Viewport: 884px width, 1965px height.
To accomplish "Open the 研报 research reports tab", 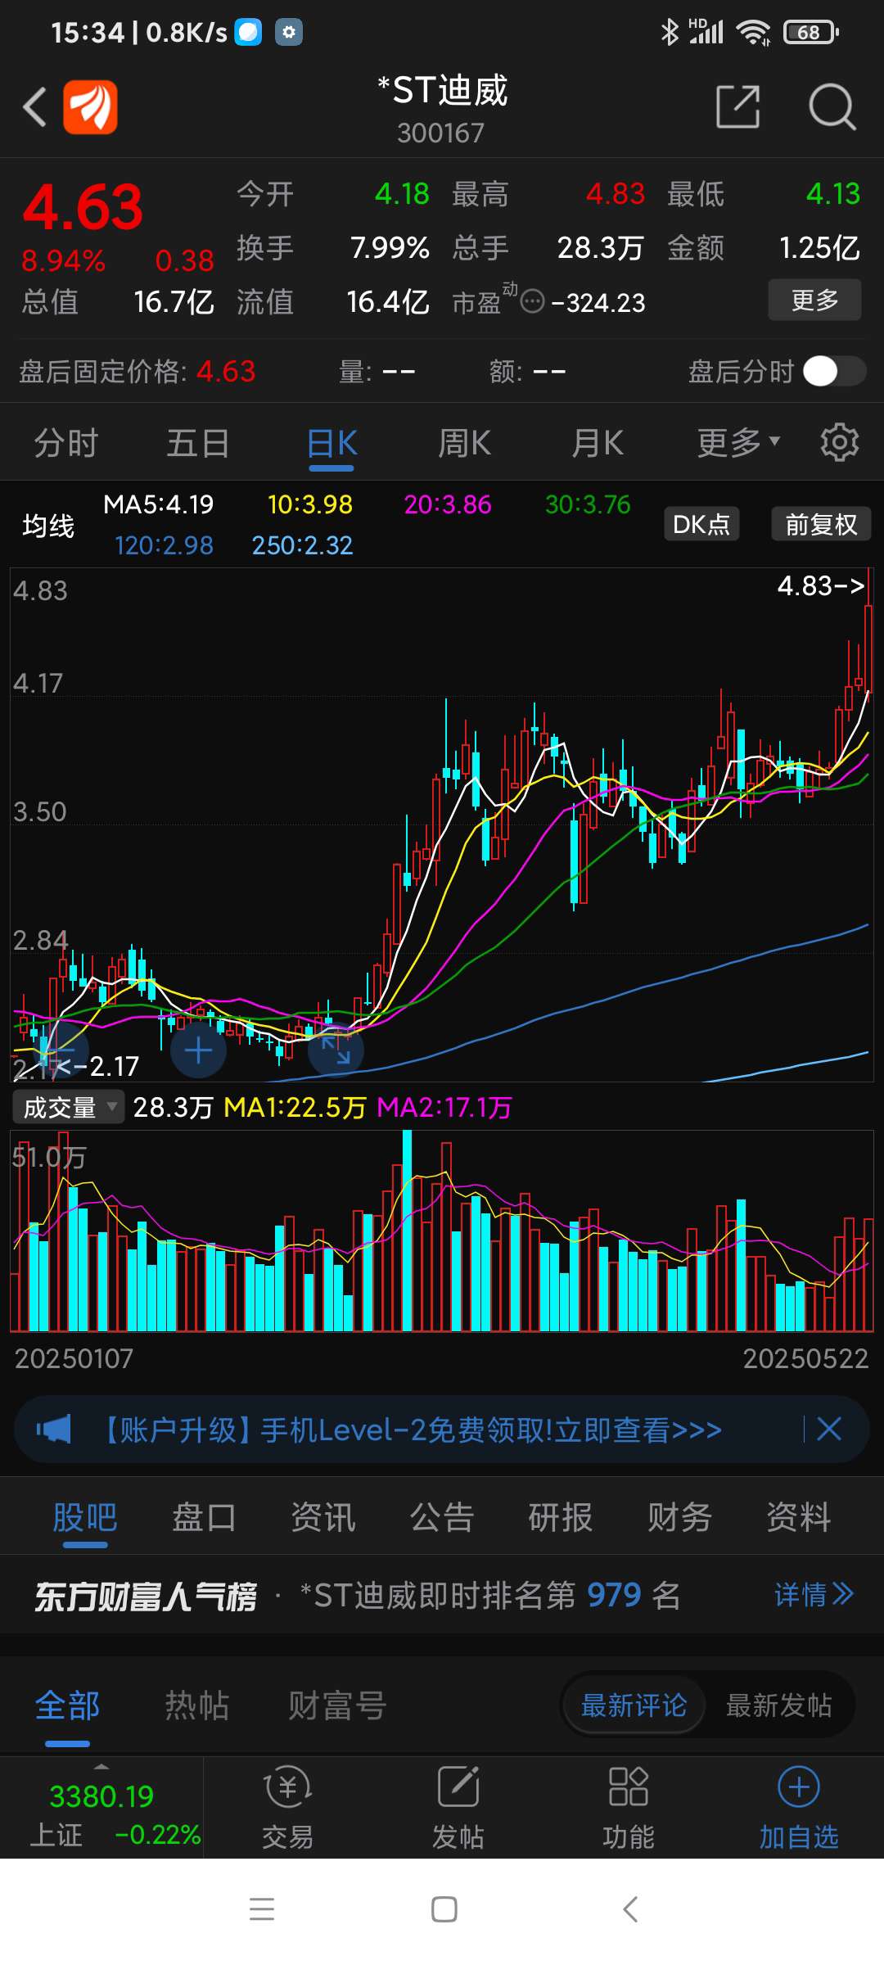I will coord(561,1517).
